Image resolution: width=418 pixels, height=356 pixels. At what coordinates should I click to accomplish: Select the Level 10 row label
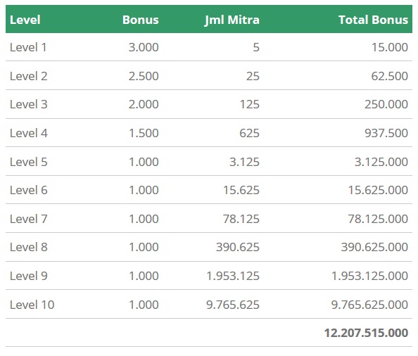coord(32,305)
